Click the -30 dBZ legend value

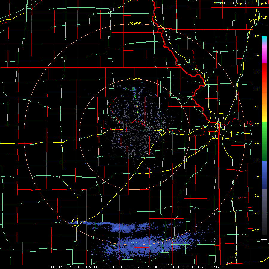pyautogui.click(x=256, y=230)
